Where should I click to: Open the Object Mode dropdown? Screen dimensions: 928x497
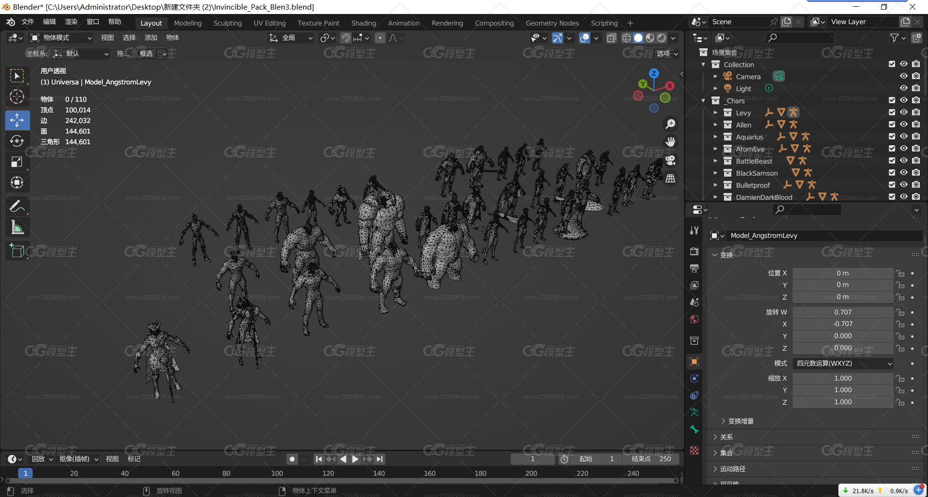tap(61, 38)
